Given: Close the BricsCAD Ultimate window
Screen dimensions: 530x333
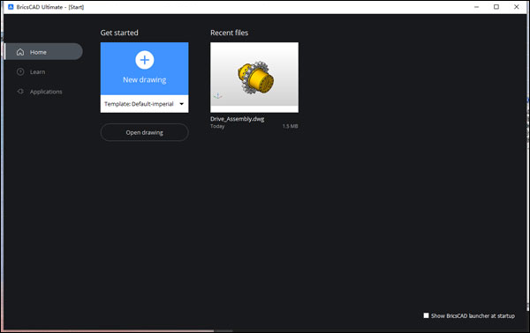Looking at the screenshot, I should coord(517,7).
